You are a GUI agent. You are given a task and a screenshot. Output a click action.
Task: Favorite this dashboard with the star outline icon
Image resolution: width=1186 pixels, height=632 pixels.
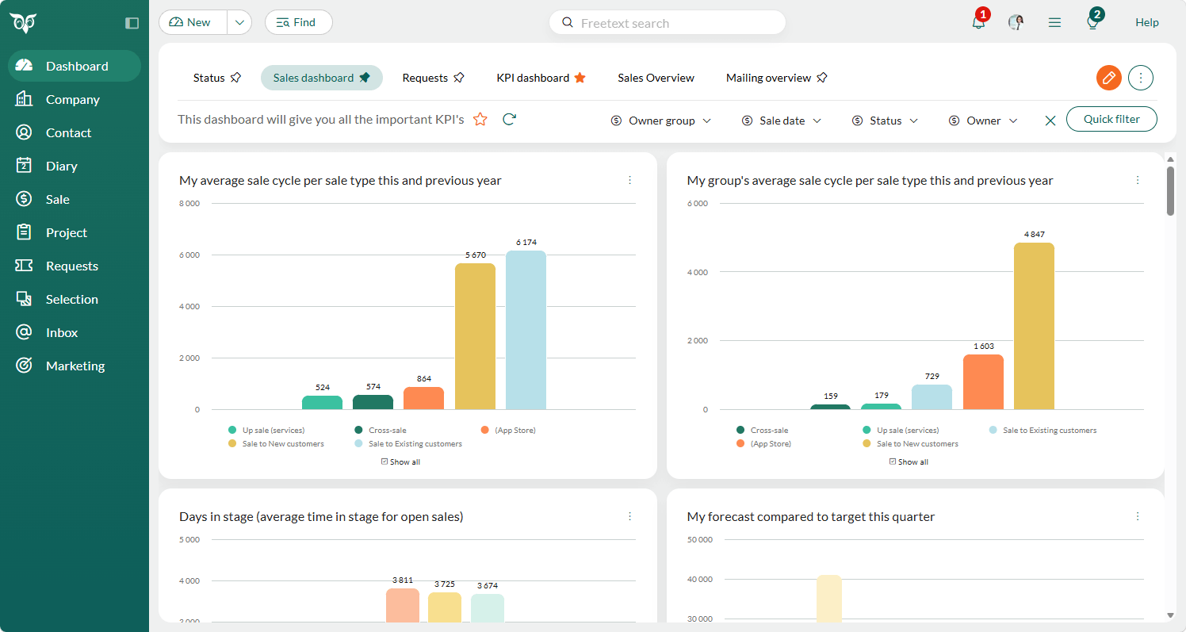(480, 119)
